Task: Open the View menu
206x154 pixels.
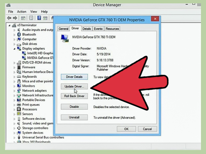Action: click(x=33, y=12)
